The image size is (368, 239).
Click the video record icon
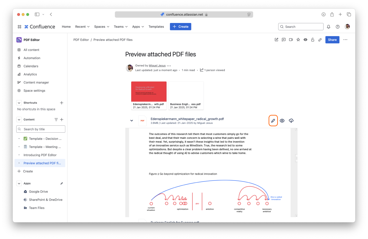point(291,40)
